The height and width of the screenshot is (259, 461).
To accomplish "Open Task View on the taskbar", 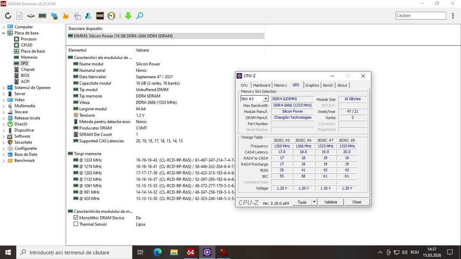I will point(140,252).
